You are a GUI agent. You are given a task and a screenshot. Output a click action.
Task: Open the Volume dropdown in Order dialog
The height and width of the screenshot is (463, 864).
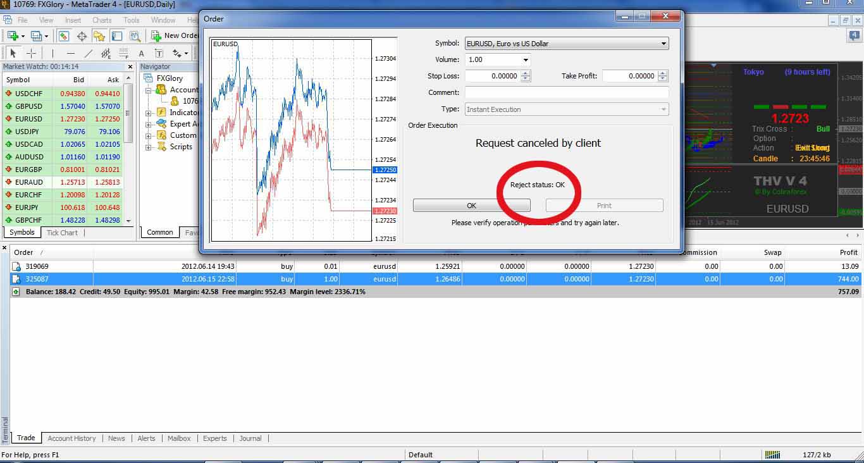tap(526, 60)
